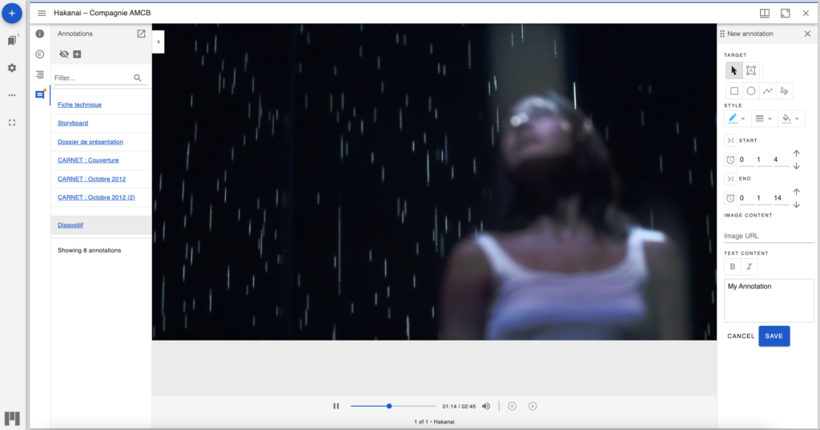
Task: Create a new annotation with plus box icon
Action: (77, 54)
